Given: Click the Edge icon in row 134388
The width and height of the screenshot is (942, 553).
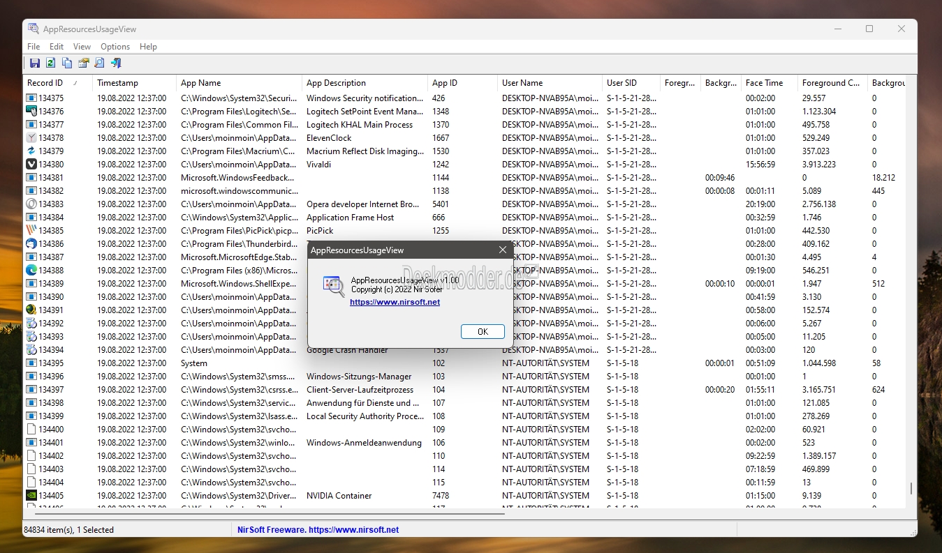Looking at the screenshot, I should (31, 271).
